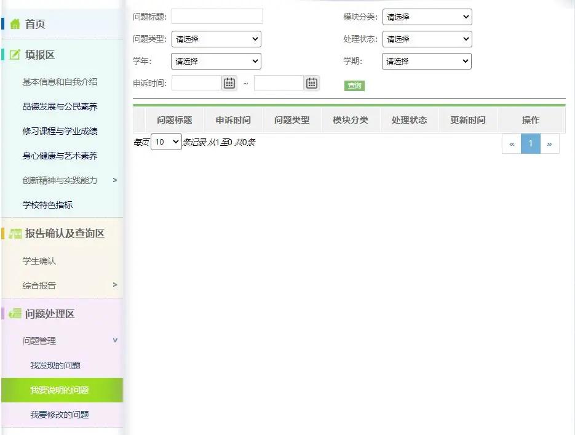Open the 模块分类 dropdown
Viewport: 575px width, 435px height.
427,17
